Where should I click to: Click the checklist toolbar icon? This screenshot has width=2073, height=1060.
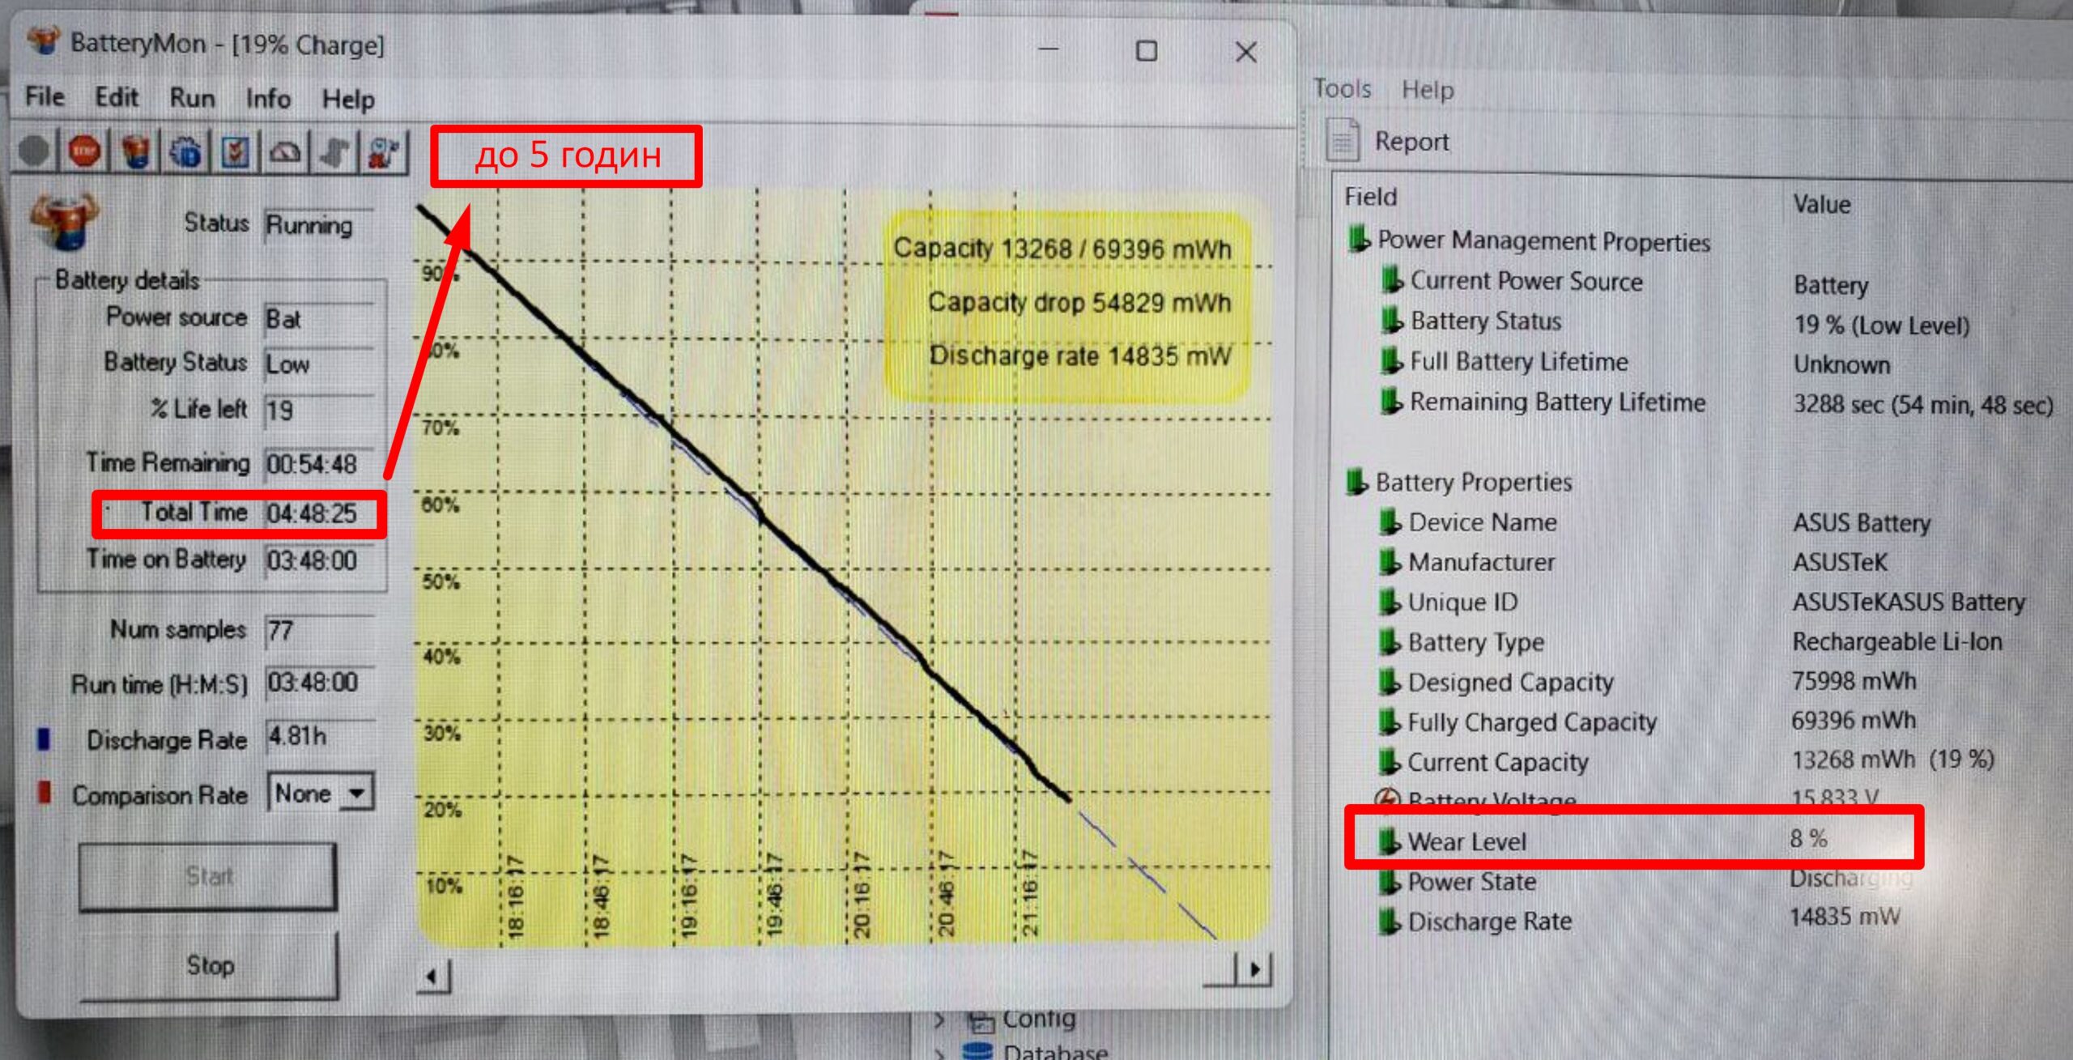click(235, 151)
